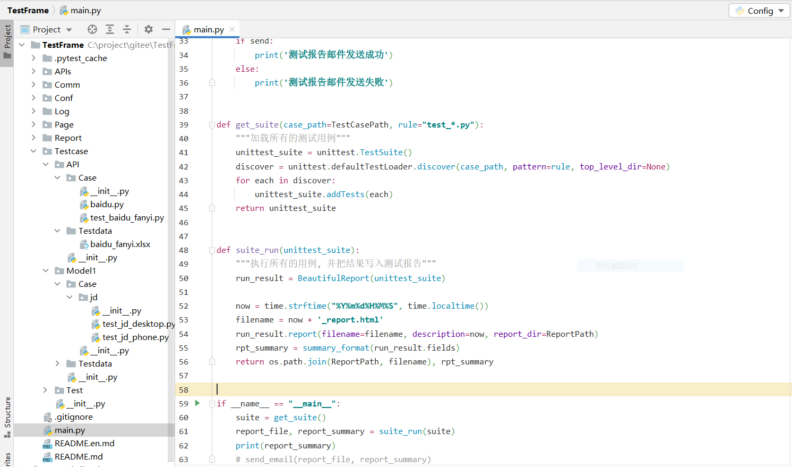The width and height of the screenshot is (792, 467).
Task: Collapse the Model1 folder
Action: point(46,270)
